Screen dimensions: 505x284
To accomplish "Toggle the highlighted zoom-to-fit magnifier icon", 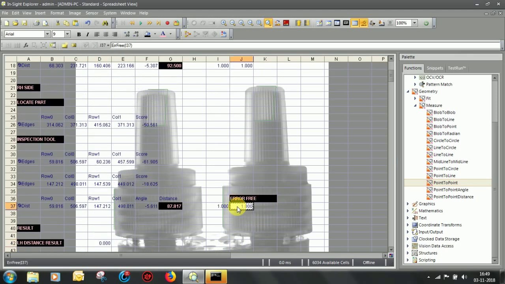I will (x=268, y=23).
